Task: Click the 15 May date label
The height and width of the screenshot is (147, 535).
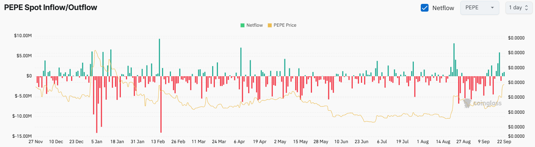Action: point(300,142)
